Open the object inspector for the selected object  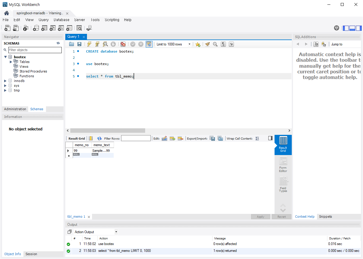tap(26, 28)
